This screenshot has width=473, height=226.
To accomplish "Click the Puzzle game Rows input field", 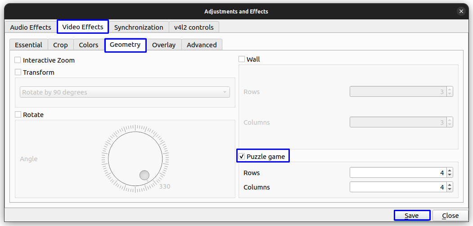I will [397, 173].
